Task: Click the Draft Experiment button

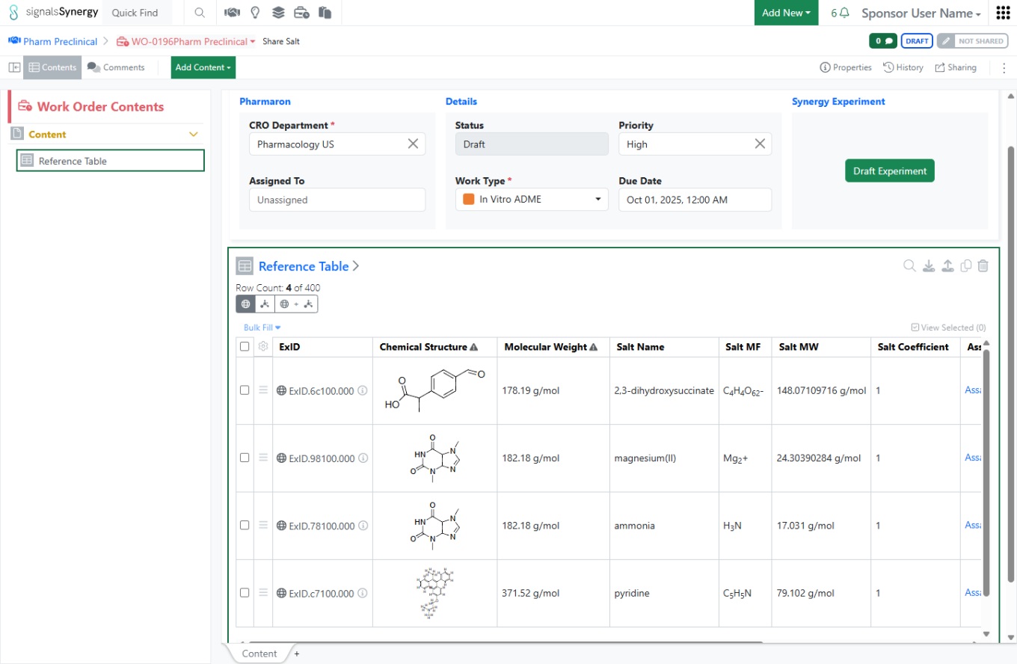Action: tap(890, 170)
